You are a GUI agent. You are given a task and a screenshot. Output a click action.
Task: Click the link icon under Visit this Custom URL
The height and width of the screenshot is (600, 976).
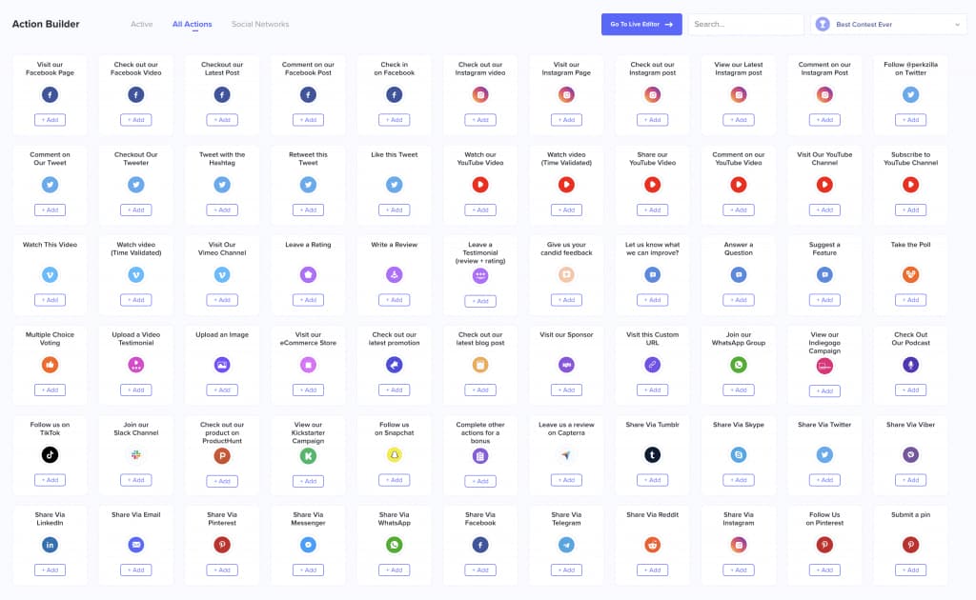pyautogui.click(x=652, y=365)
